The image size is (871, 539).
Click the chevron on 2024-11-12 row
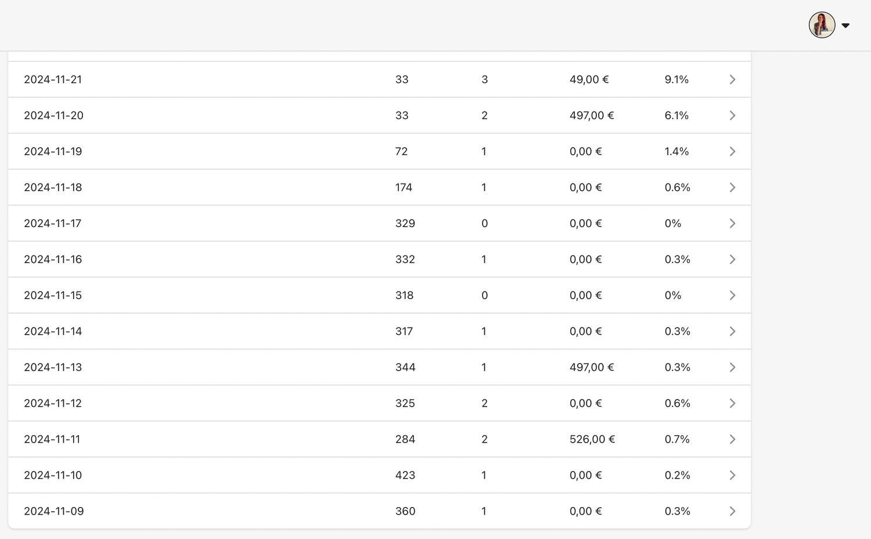pos(732,404)
